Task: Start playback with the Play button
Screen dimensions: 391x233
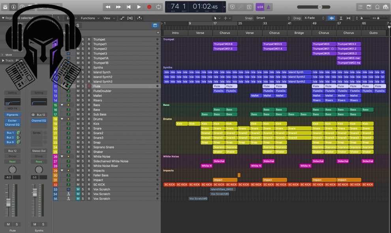Action: click(139, 7)
